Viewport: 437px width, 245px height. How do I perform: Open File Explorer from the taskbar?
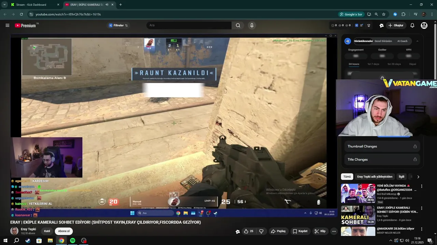pos(50,241)
